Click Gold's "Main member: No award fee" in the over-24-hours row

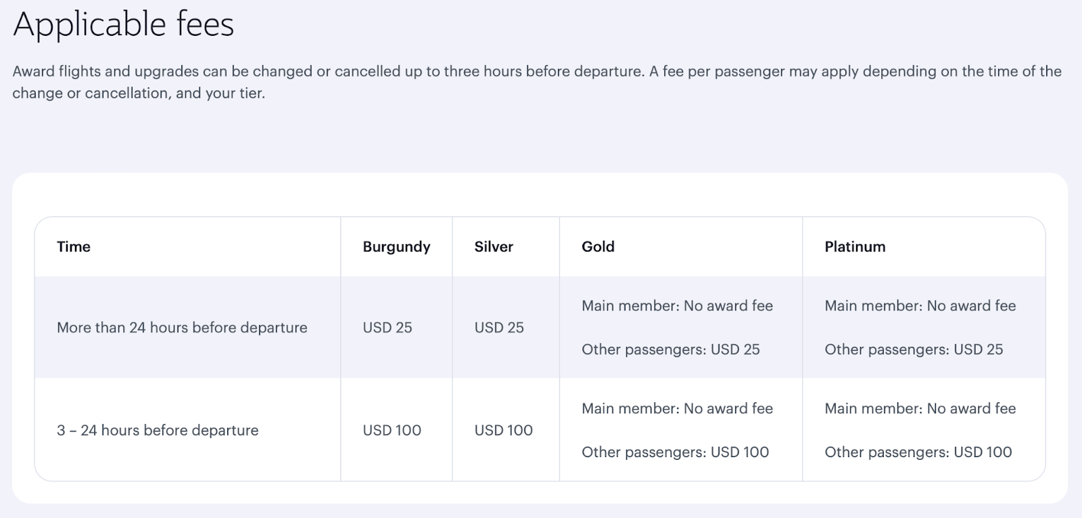click(677, 306)
